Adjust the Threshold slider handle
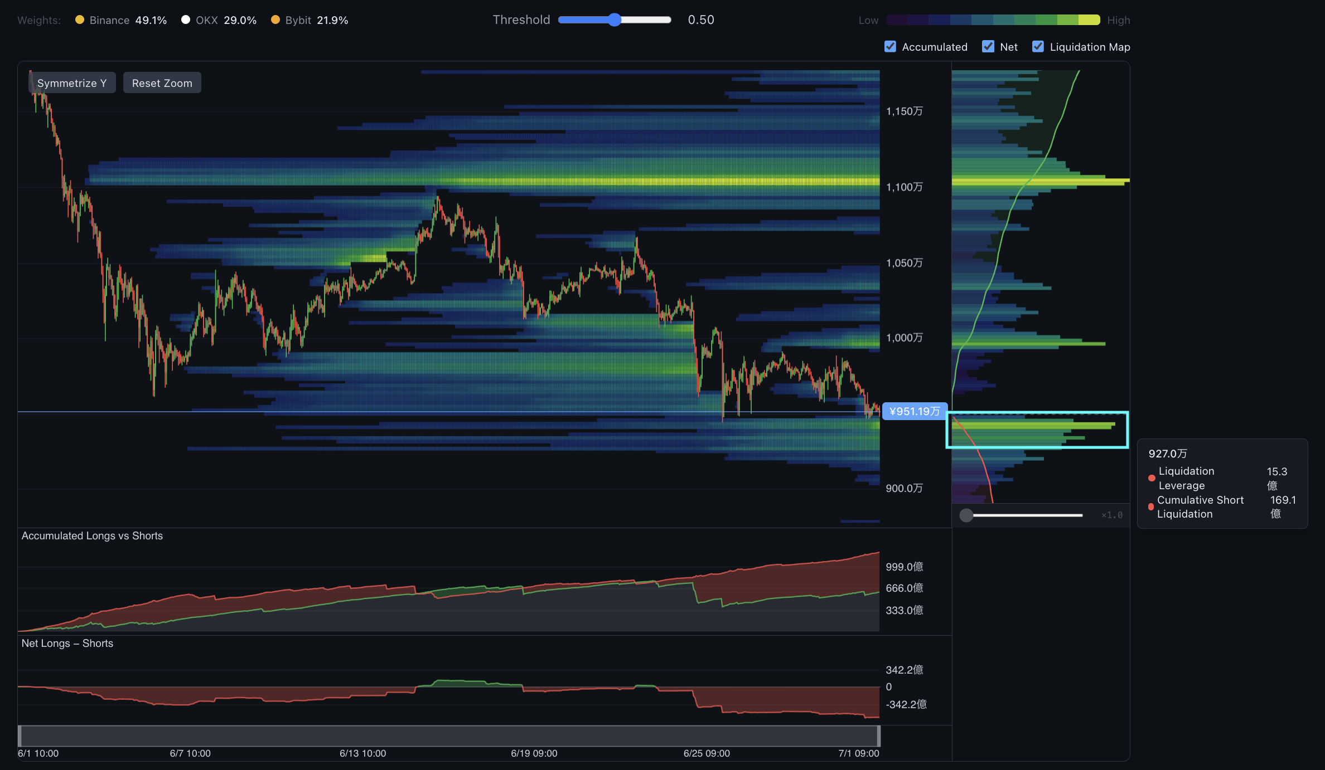 [615, 20]
